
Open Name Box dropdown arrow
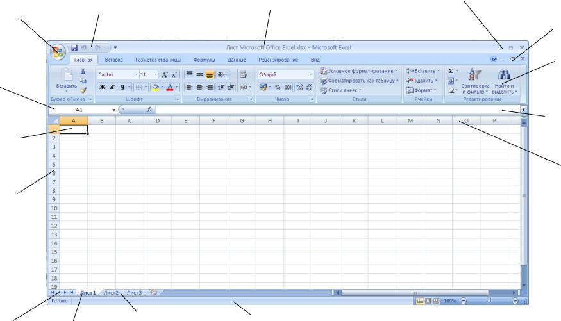click(113, 110)
